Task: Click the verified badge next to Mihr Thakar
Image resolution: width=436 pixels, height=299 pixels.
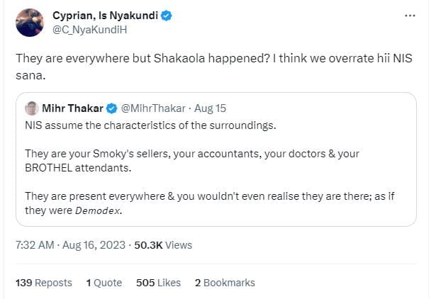Action: coord(111,108)
